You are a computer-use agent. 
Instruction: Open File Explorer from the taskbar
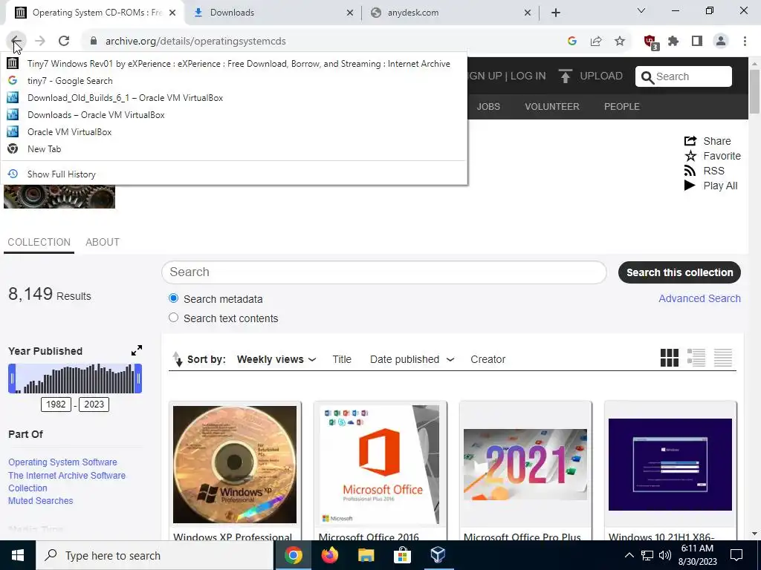click(366, 555)
